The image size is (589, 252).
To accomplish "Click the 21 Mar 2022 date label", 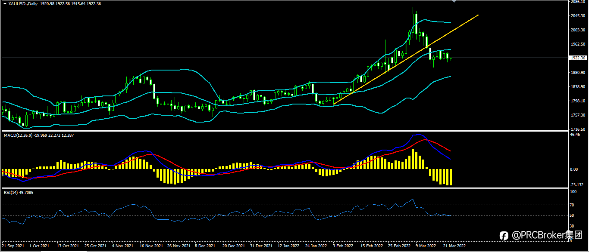I will (454, 246).
